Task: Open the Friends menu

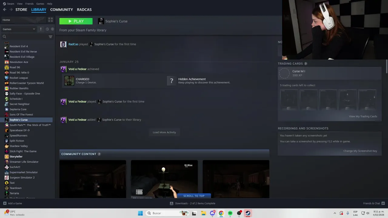Action: [x=29, y=4]
